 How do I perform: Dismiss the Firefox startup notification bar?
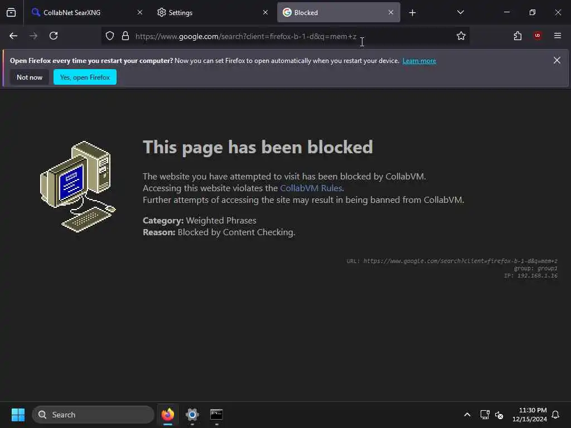click(557, 60)
